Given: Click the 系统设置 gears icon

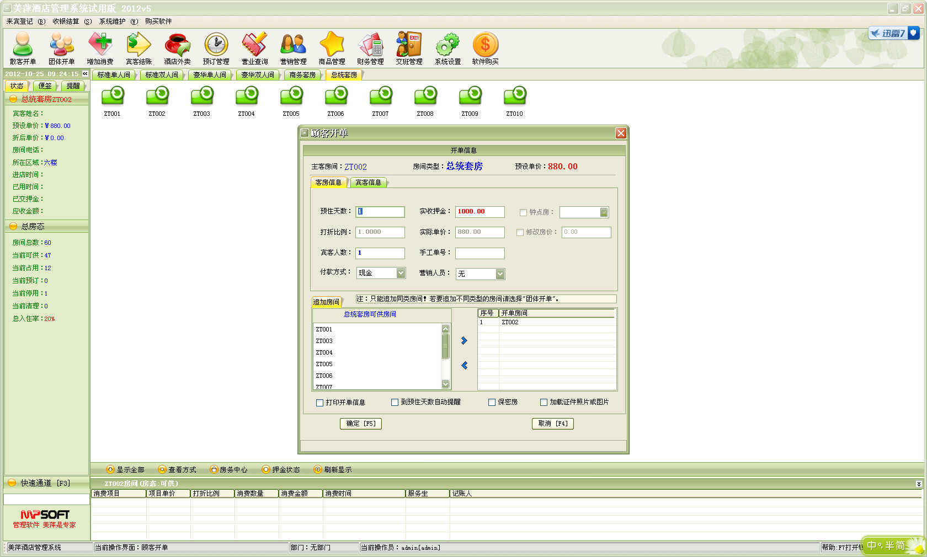Looking at the screenshot, I should [447, 49].
